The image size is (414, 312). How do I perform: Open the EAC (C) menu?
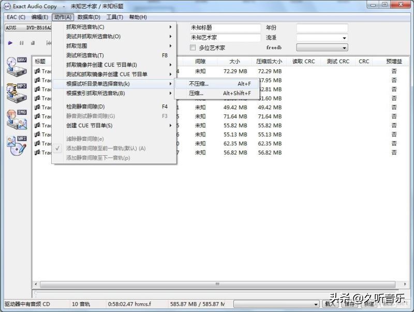(x=16, y=17)
